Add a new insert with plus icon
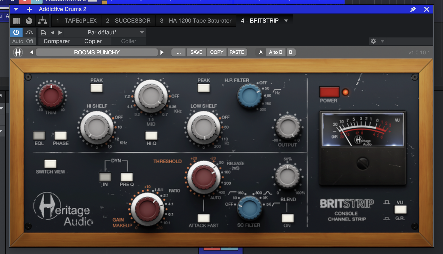443x254 pixels. (29, 9)
